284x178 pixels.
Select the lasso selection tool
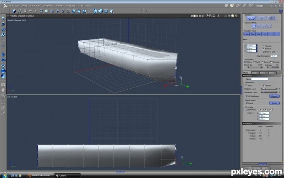click(3, 108)
